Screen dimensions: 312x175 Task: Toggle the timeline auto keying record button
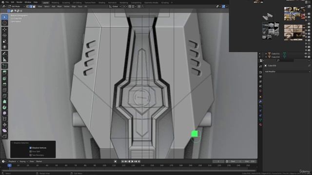click(115, 161)
